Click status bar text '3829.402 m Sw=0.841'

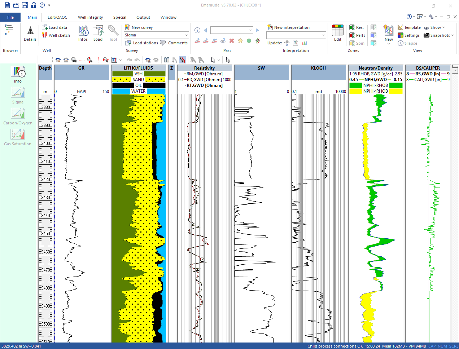point(21,346)
